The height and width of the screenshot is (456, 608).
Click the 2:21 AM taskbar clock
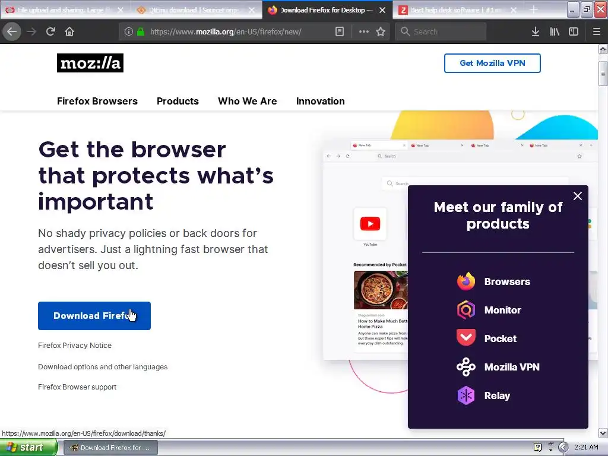(586, 447)
